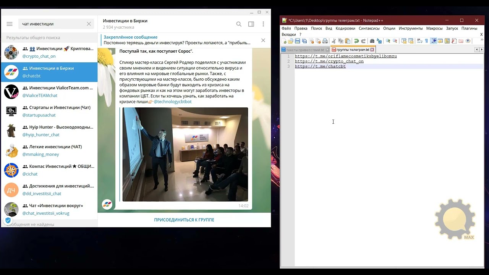
Task: Select Чат «Инвестиции вокруг» result
Action: pyautogui.click(x=49, y=209)
